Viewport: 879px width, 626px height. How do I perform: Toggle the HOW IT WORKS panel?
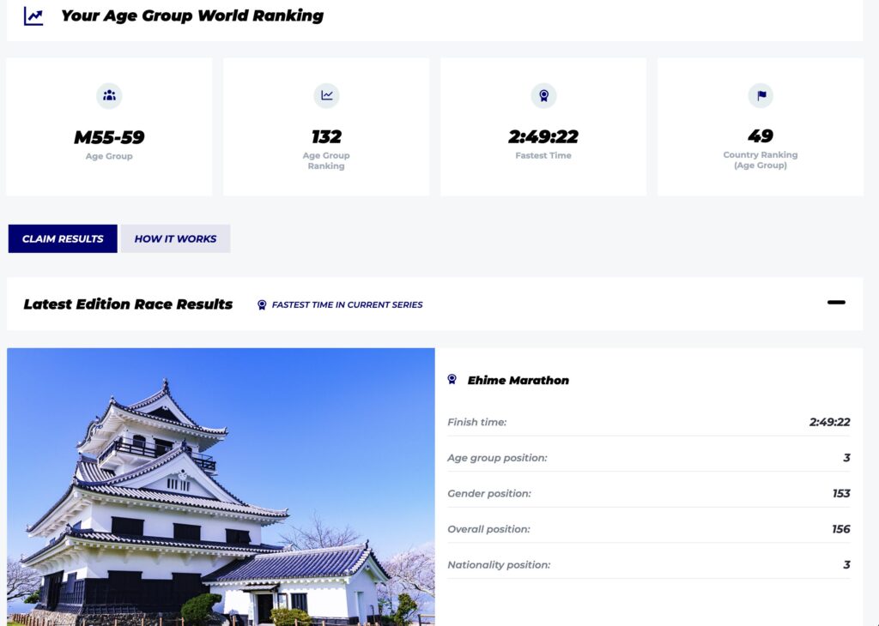[175, 238]
